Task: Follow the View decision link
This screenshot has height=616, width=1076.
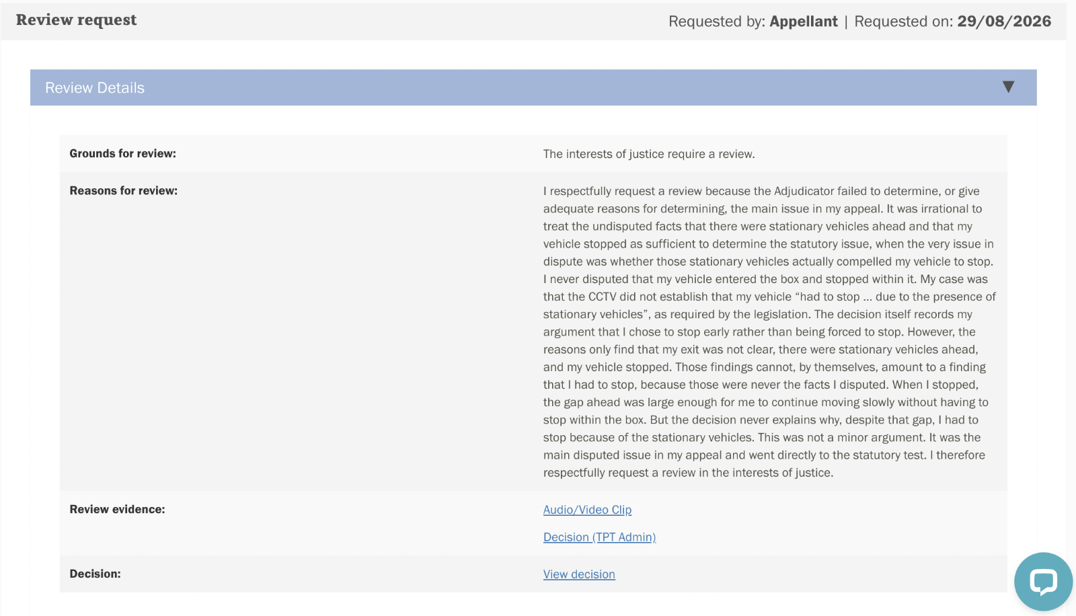Action: pos(579,574)
